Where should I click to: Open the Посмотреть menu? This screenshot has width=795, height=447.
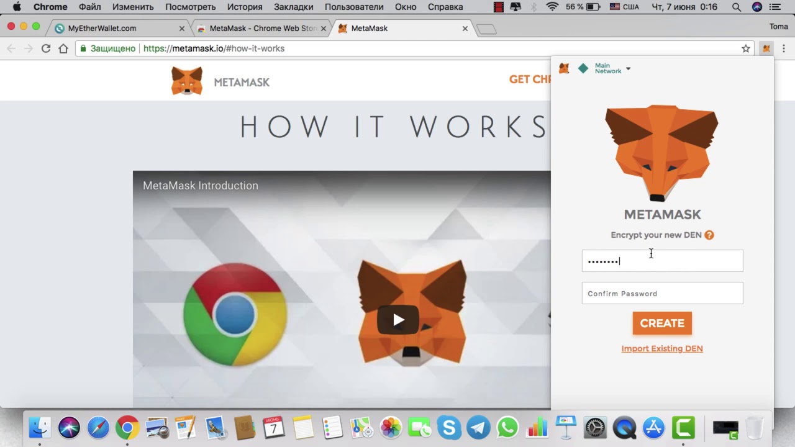click(190, 7)
